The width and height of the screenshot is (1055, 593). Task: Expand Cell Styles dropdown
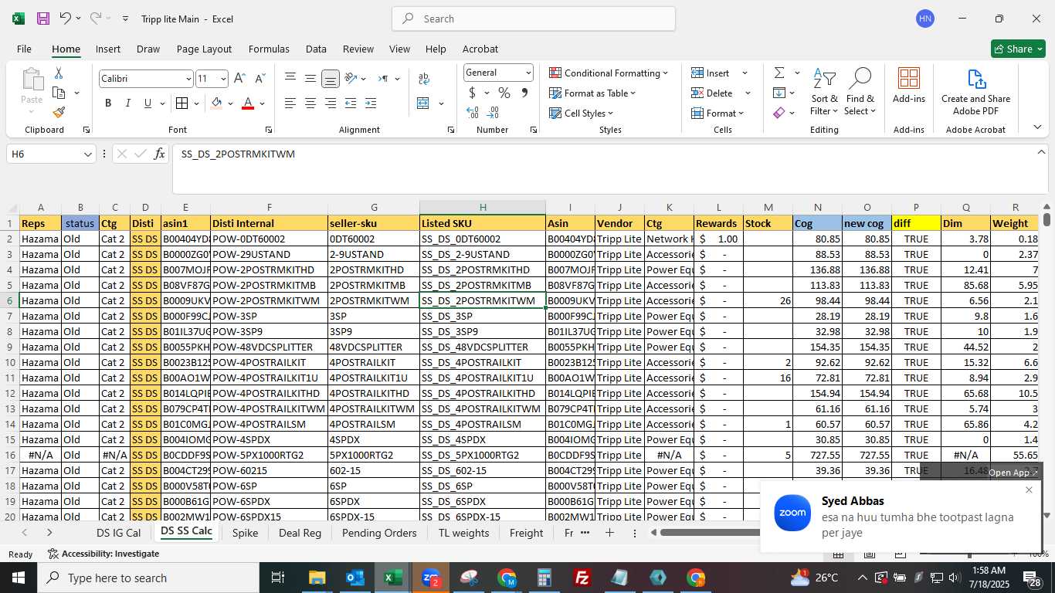[610, 114]
